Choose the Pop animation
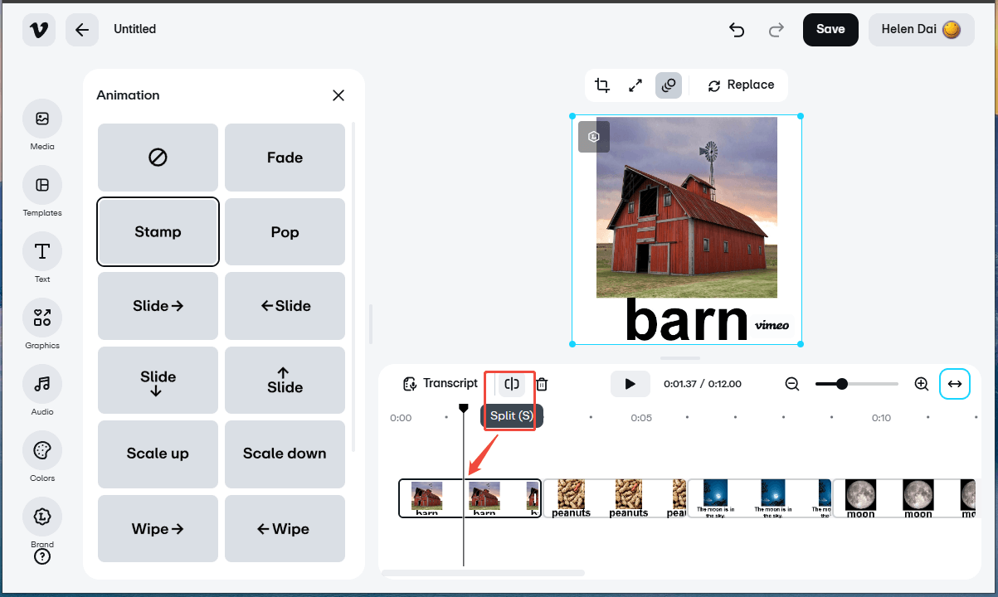This screenshot has width=998, height=597. pyautogui.click(x=285, y=232)
